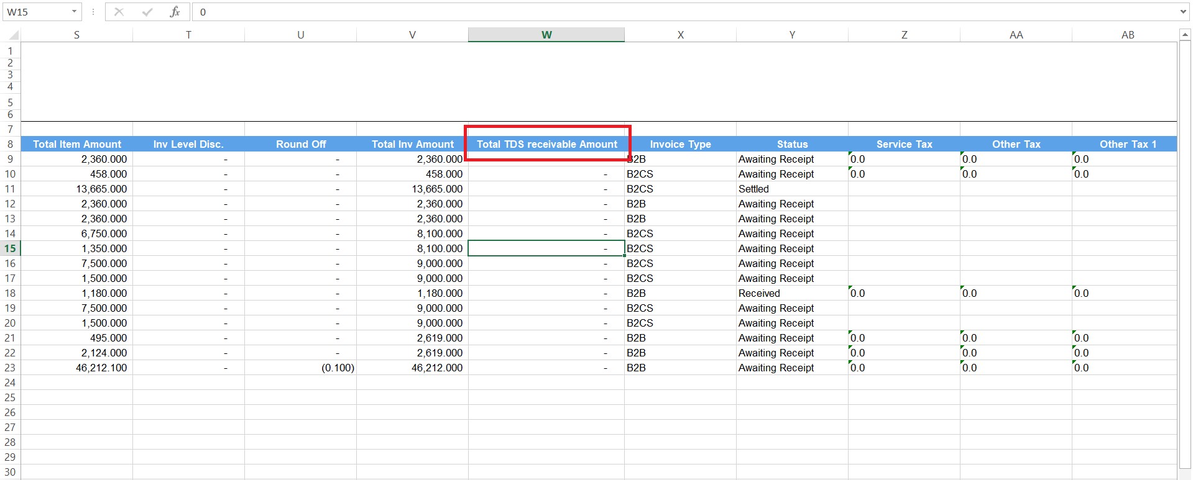Click Total TDS receivable Amount header cell
Image resolution: width=1193 pixels, height=480 pixels.
(x=546, y=144)
